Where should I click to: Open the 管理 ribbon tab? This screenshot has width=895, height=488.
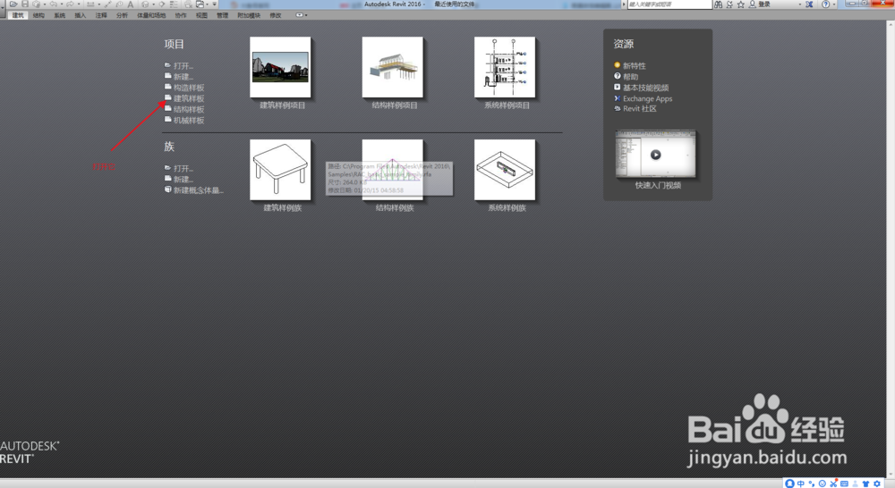pyautogui.click(x=222, y=15)
